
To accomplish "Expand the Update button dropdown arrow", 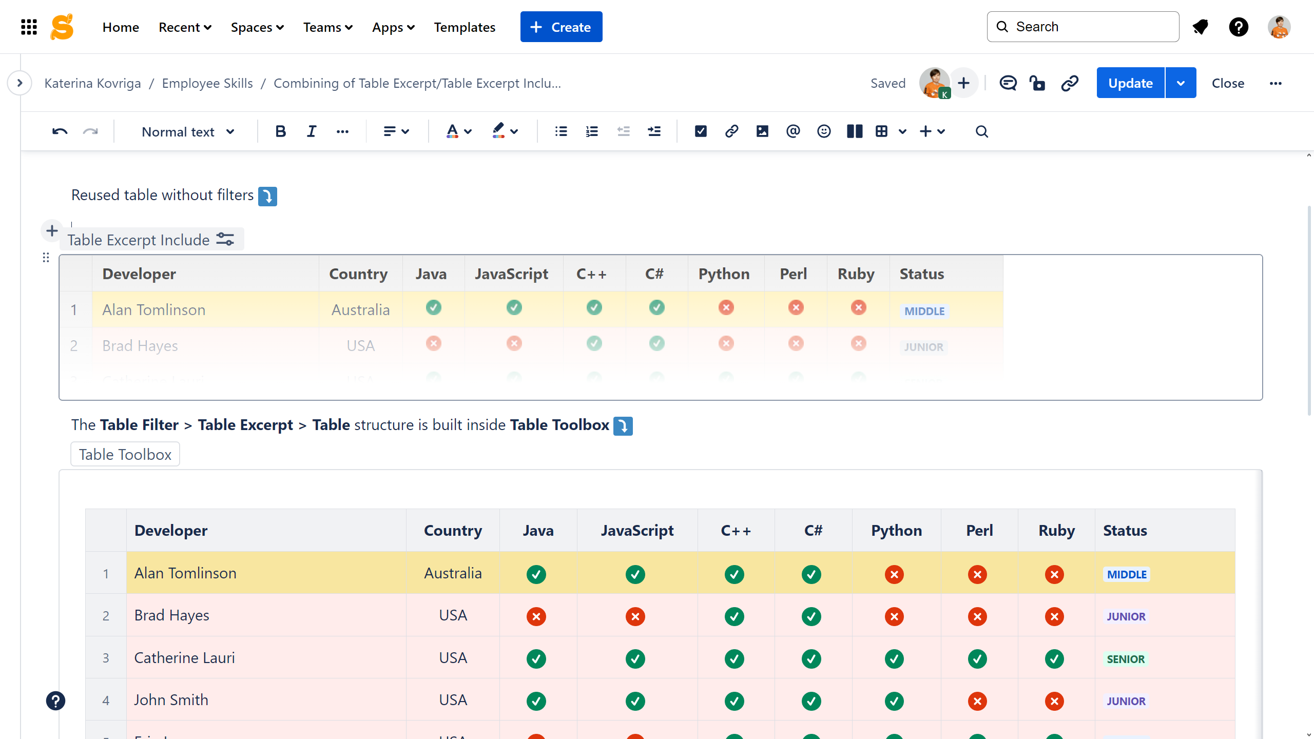I will (x=1181, y=83).
